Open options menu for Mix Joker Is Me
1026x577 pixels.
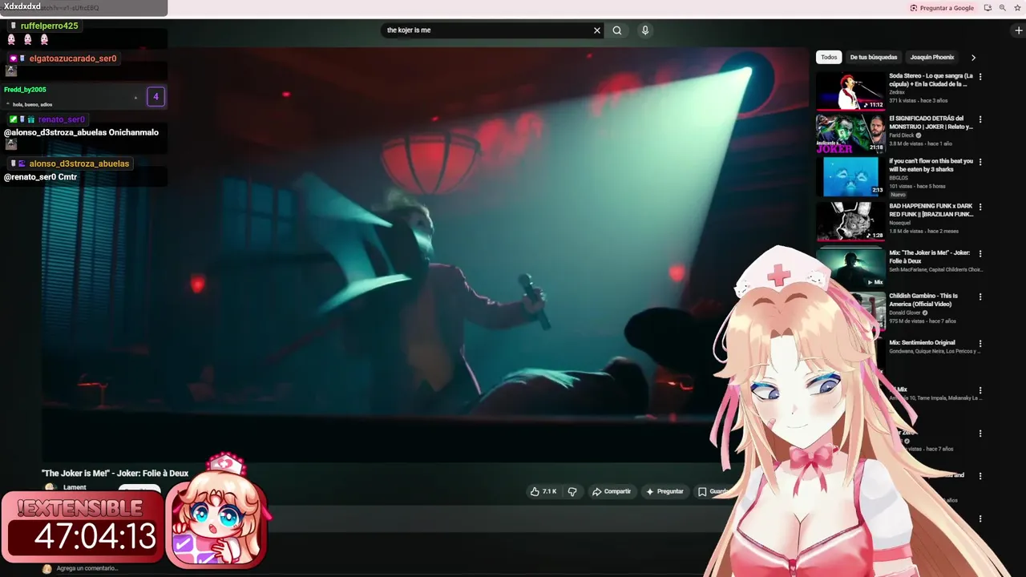pos(980,253)
